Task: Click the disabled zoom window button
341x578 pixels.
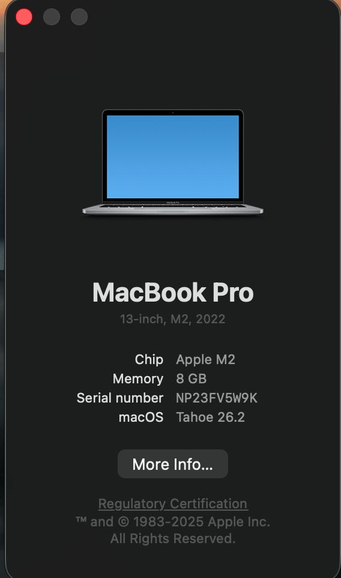Action: [79, 17]
